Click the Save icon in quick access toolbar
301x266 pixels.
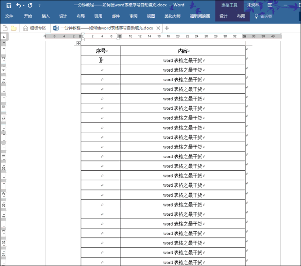pyautogui.click(x=9, y=5)
